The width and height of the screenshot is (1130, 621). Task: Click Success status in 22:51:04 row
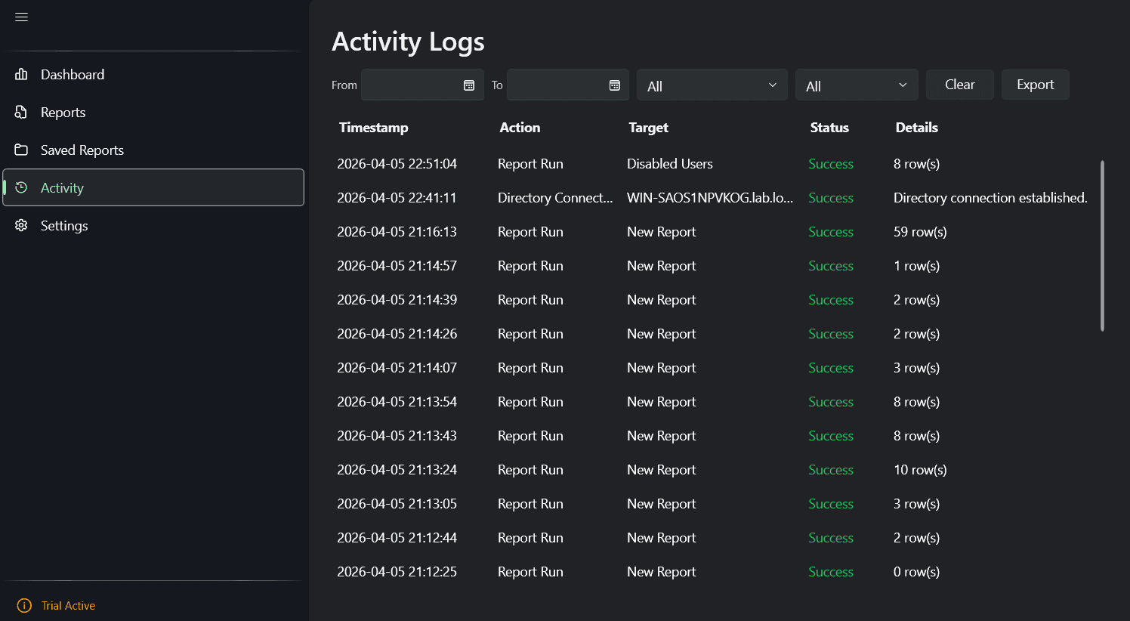(831, 163)
